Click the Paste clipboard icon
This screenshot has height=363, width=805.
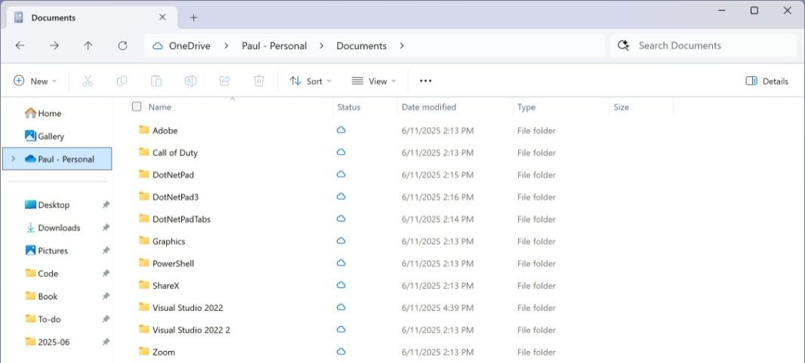click(156, 81)
